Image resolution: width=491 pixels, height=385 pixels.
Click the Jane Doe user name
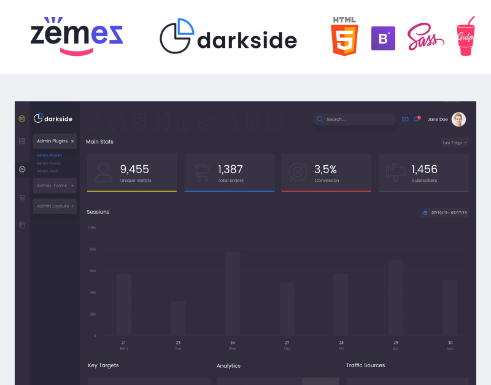(438, 119)
